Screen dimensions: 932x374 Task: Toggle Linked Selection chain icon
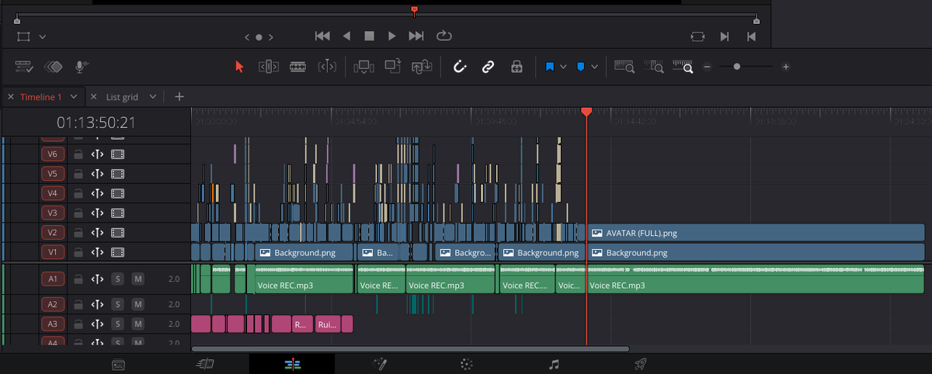click(488, 68)
